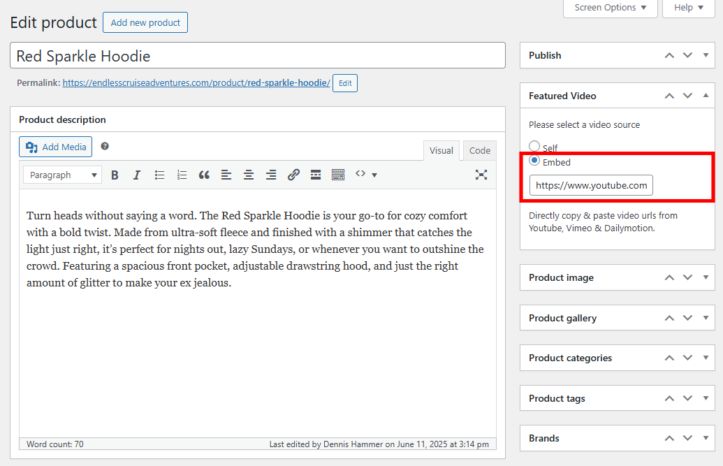Screen dimensions: 723x466
Task: Align the paragraph text right
Action: [271, 174]
